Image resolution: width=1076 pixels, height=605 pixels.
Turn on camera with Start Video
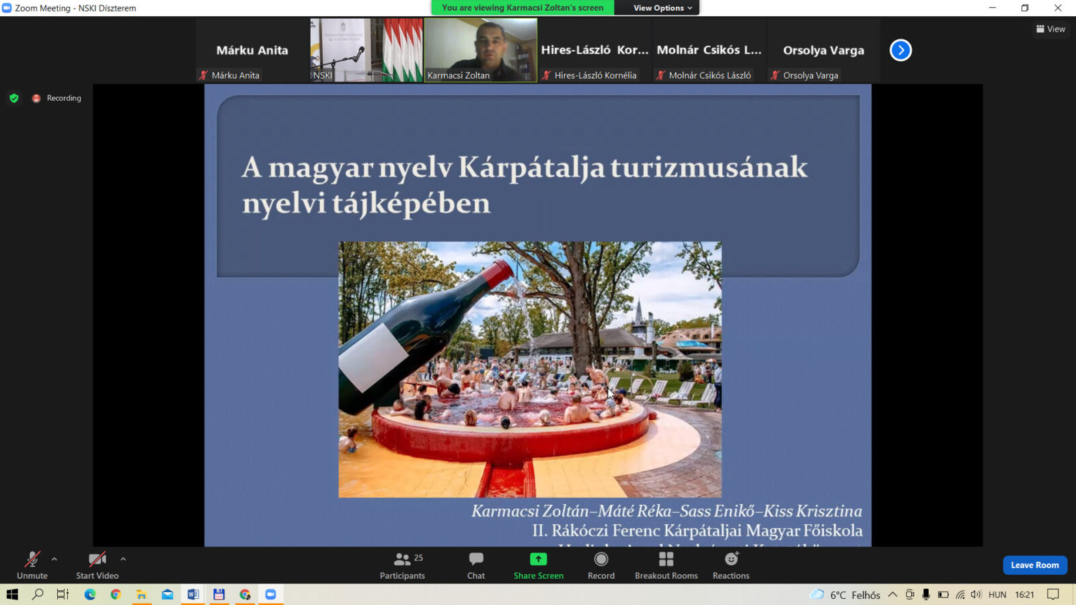pos(97,565)
